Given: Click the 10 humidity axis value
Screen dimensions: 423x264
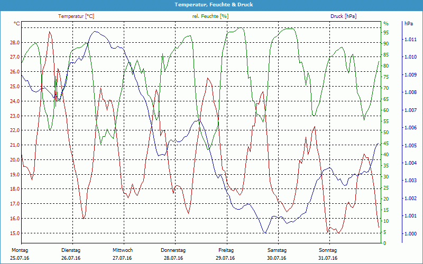Looking at the screenshot, I should click(386, 221).
